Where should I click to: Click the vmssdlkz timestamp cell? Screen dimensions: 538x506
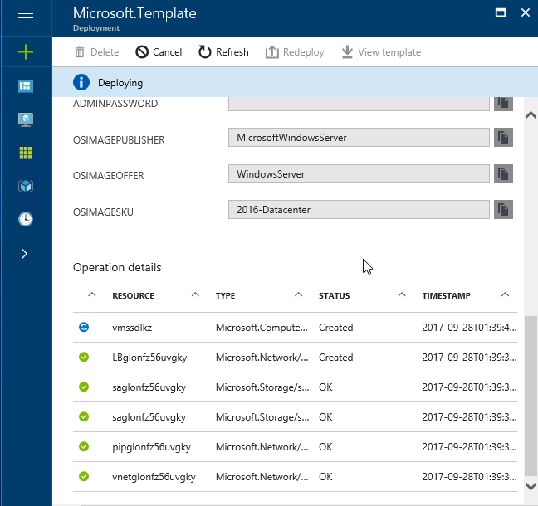click(x=469, y=328)
